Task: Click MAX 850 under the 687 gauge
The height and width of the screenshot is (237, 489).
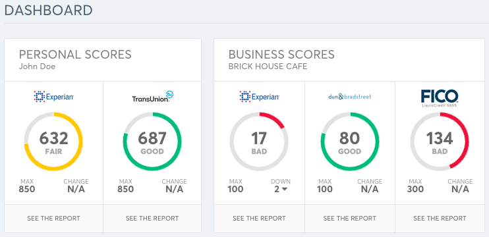Action: 126,186
